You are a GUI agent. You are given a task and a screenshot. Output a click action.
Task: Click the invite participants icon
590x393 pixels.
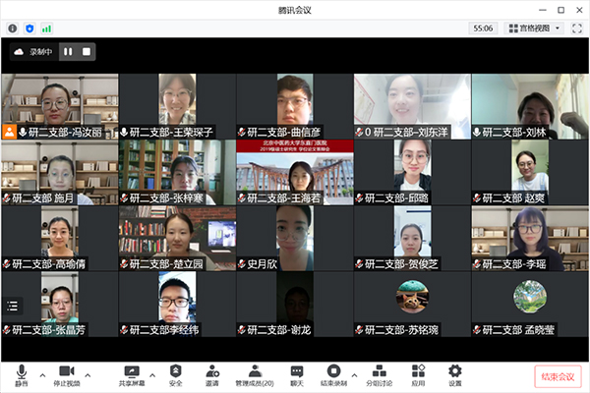212,373
